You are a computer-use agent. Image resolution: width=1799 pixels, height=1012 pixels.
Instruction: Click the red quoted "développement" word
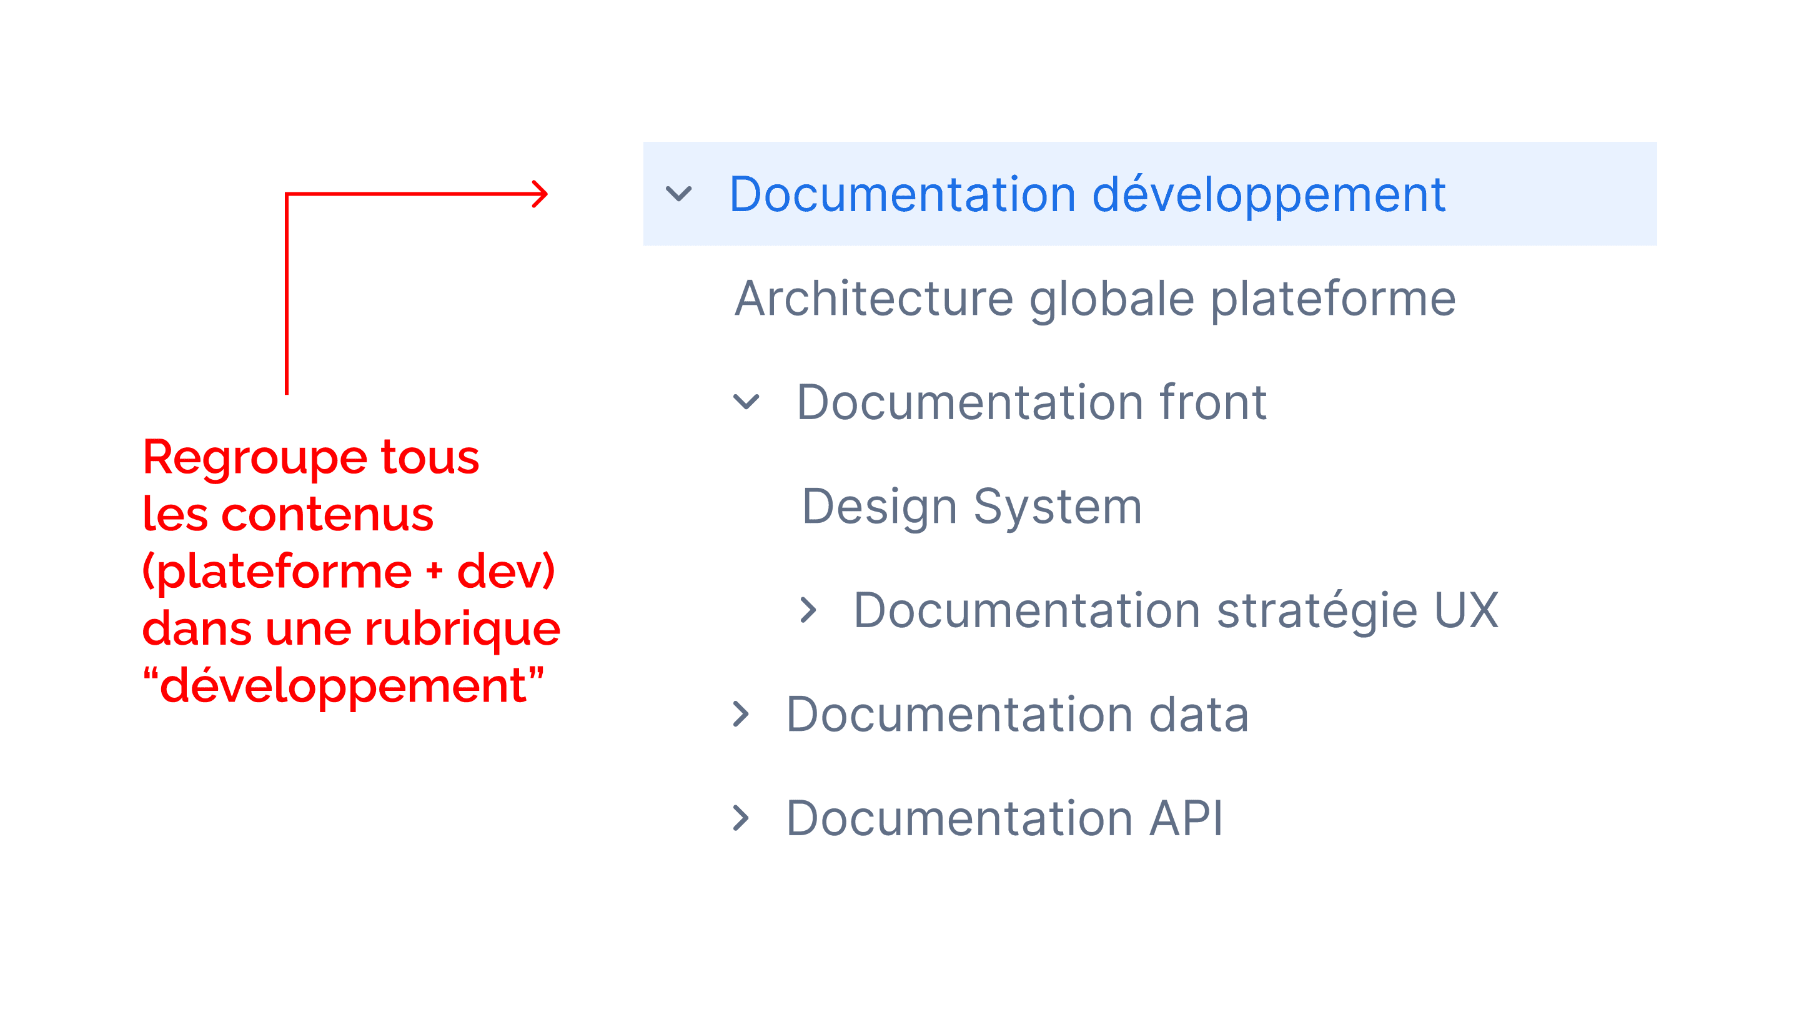click(343, 685)
